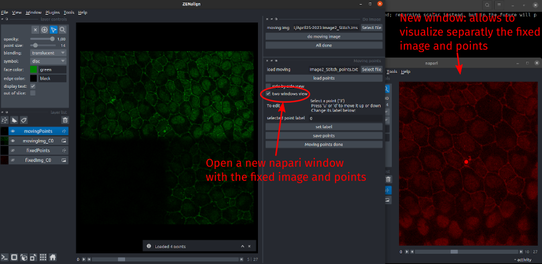The height and width of the screenshot is (264, 542).
Task: Click the point size slider handle
Action: coord(36,45)
